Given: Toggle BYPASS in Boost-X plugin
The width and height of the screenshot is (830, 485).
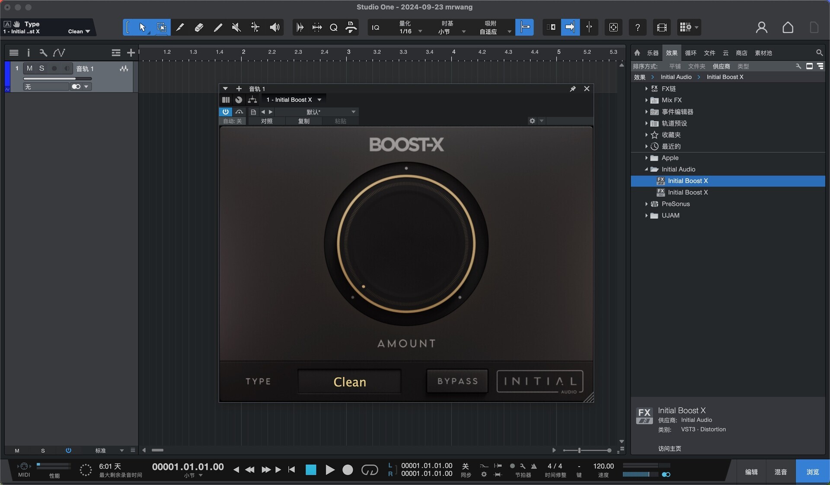Looking at the screenshot, I should (457, 381).
